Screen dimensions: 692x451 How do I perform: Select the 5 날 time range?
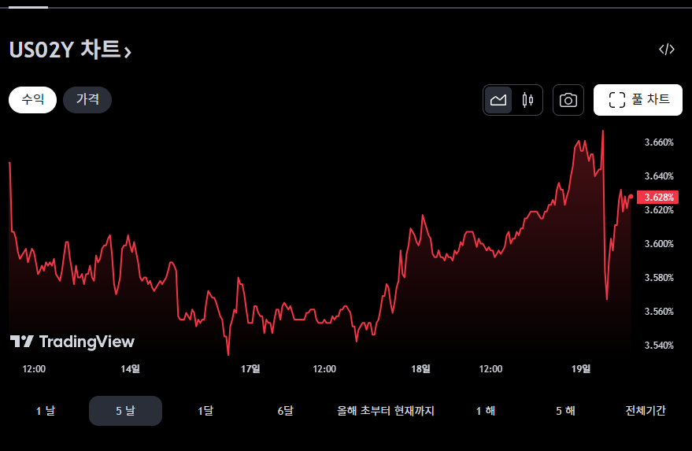(x=125, y=411)
